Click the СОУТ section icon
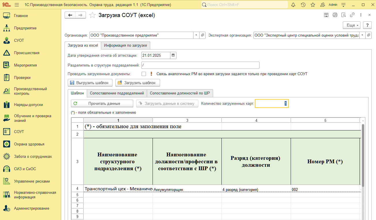This screenshot has width=376, height=220. click(x=7, y=132)
